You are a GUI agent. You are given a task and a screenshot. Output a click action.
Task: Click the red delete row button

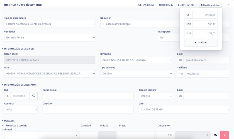(225, 135)
